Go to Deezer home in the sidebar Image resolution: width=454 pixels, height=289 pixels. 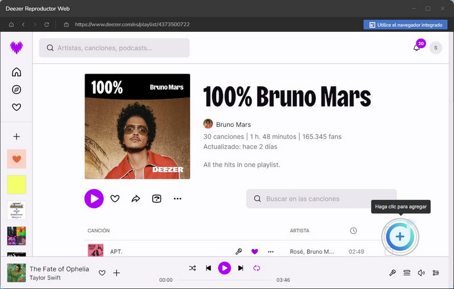pyautogui.click(x=16, y=72)
